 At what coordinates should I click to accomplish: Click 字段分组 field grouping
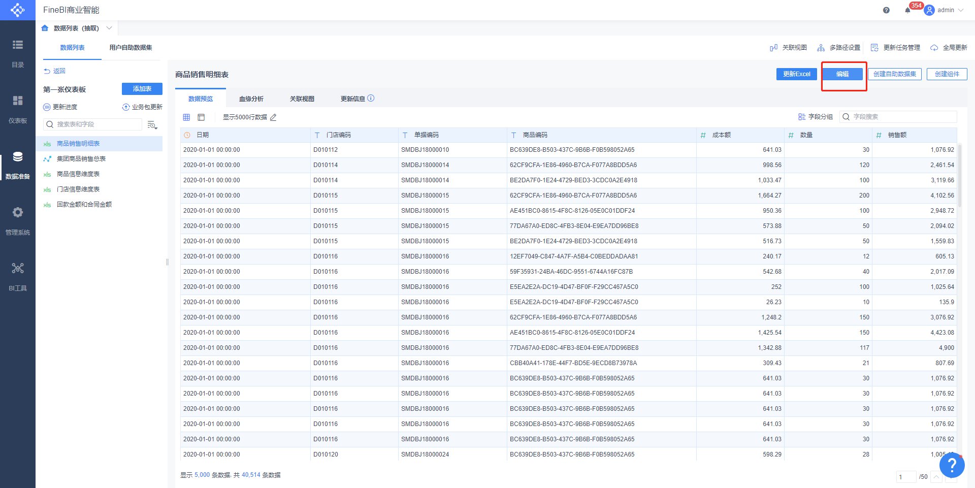(x=816, y=117)
